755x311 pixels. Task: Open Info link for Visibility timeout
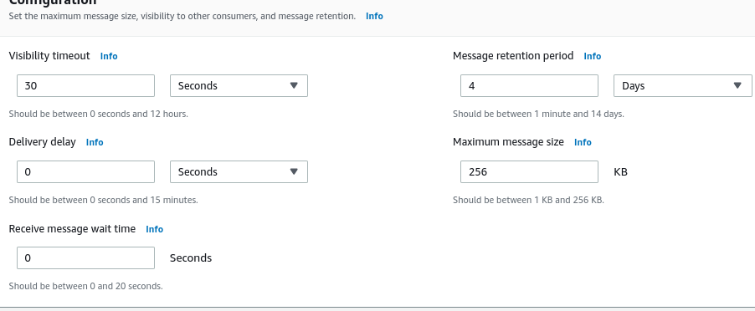coord(109,56)
